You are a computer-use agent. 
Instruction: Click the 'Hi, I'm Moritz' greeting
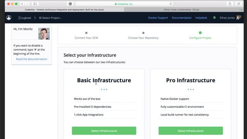[23, 29]
